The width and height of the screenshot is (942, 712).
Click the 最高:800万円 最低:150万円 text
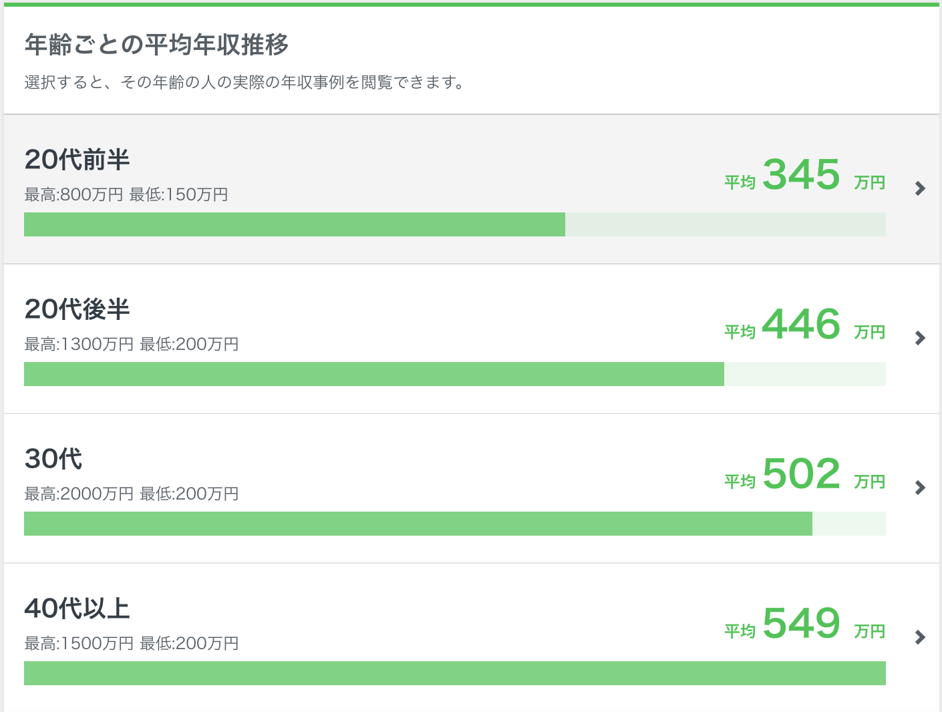pyautogui.click(x=126, y=195)
